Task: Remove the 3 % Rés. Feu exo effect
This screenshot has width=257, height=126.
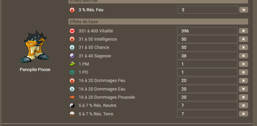Action: 244,10
